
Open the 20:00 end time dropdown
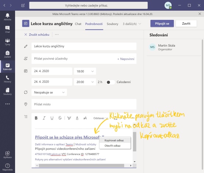pos(85,82)
